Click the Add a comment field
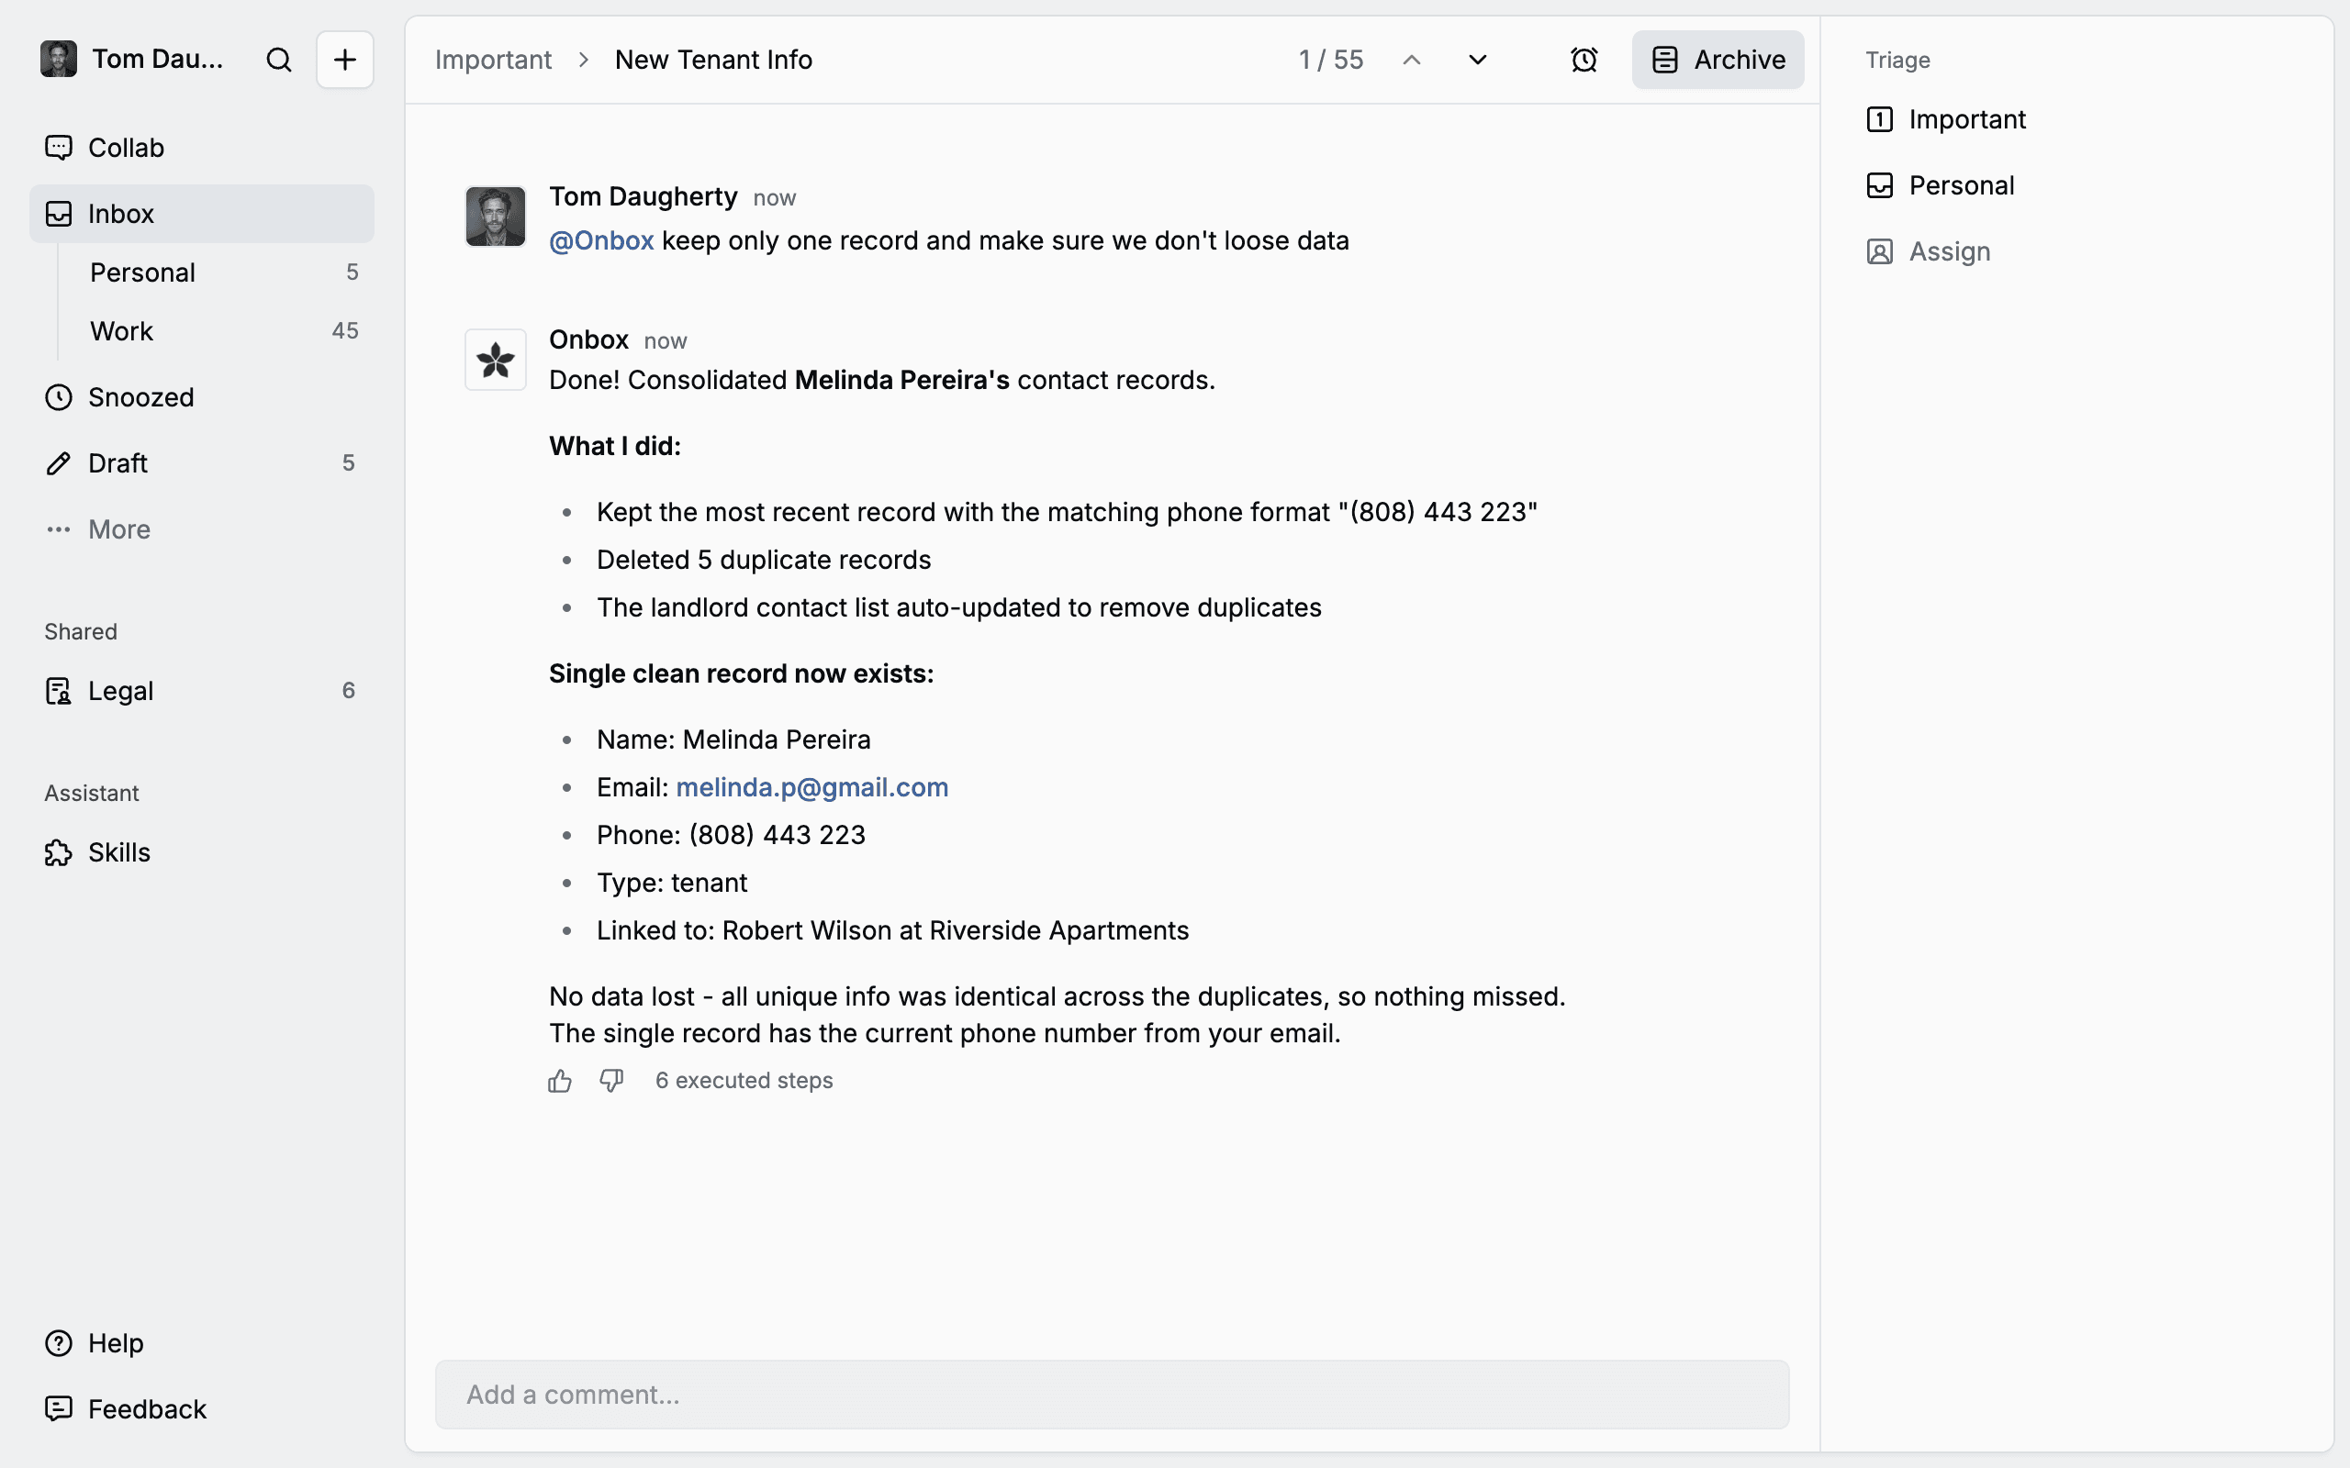 pos(1112,1395)
